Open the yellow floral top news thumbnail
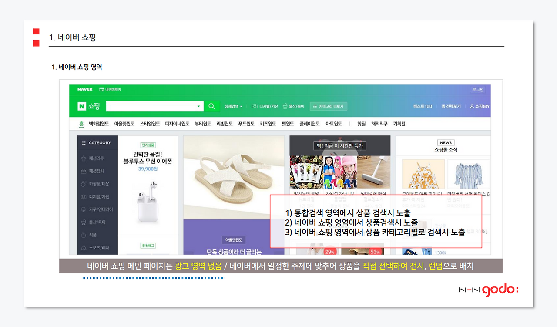 tap(423, 174)
